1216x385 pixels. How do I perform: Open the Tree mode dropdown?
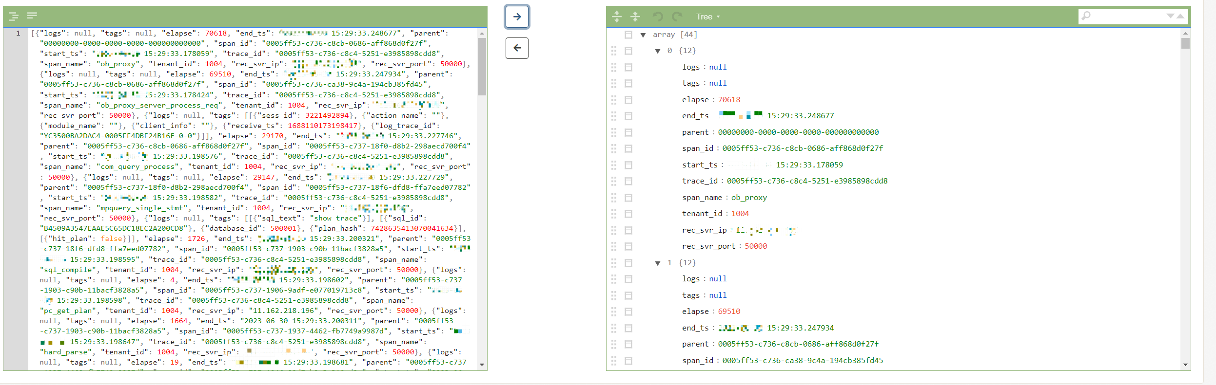click(707, 17)
